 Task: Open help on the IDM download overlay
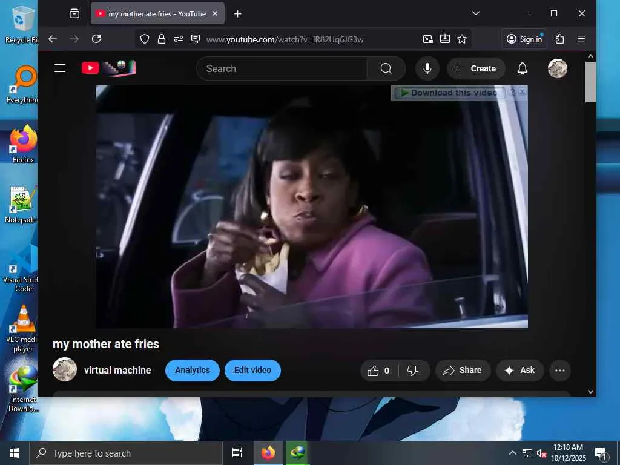pyautogui.click(x=512, y=92)
